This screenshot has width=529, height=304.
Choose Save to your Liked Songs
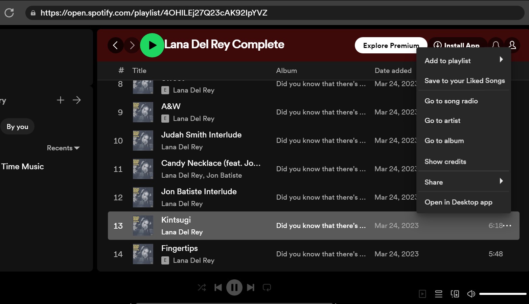(464, 81)
